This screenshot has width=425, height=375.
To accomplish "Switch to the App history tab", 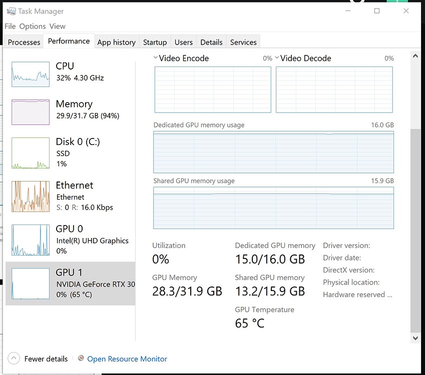I will click(x=116, y=42).
